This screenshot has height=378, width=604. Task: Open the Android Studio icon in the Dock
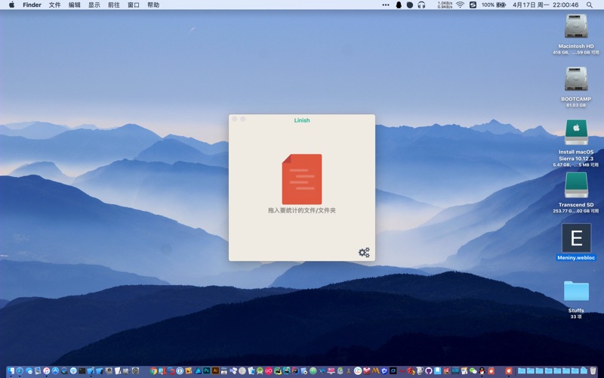[260, 371]
